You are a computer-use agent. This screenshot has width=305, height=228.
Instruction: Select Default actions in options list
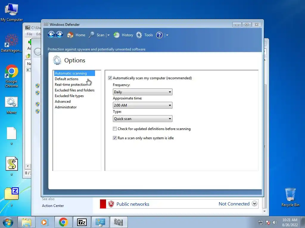66,79
